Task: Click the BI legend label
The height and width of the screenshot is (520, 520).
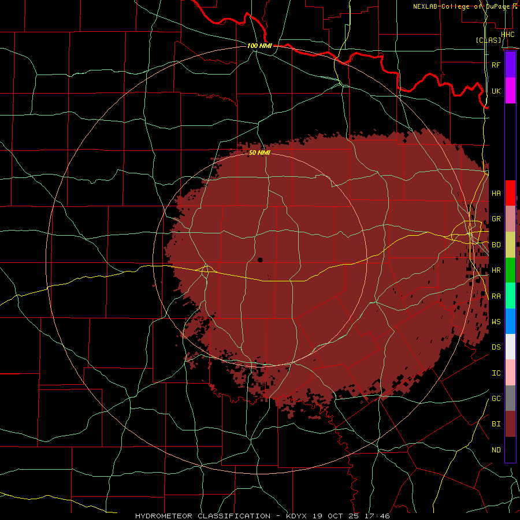Action: coord(496,424)
